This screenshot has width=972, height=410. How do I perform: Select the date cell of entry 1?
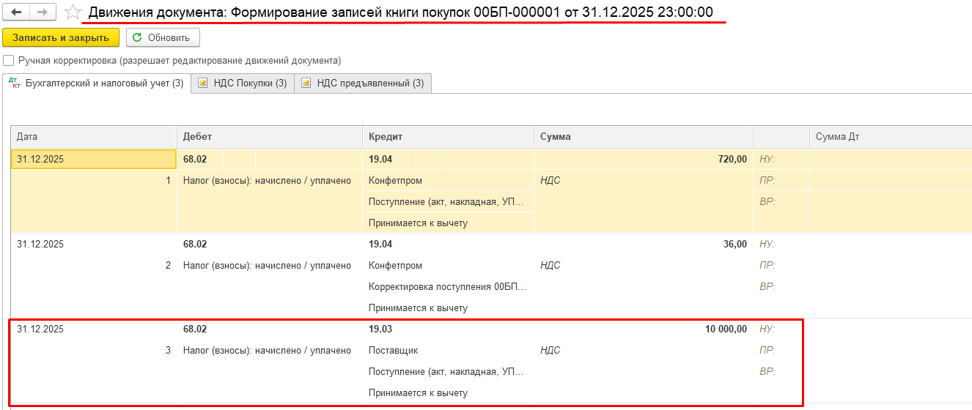click(94, 159)
